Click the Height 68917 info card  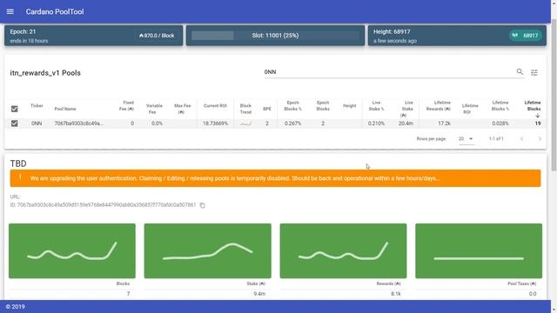[457, 36]
